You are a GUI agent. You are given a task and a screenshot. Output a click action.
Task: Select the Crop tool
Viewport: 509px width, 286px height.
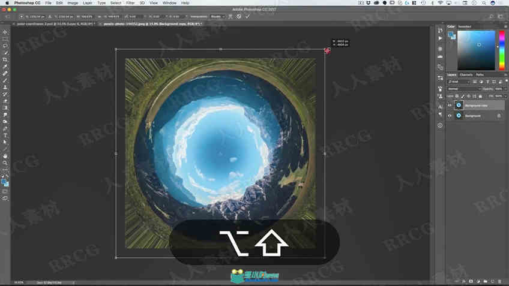point(5,60)
